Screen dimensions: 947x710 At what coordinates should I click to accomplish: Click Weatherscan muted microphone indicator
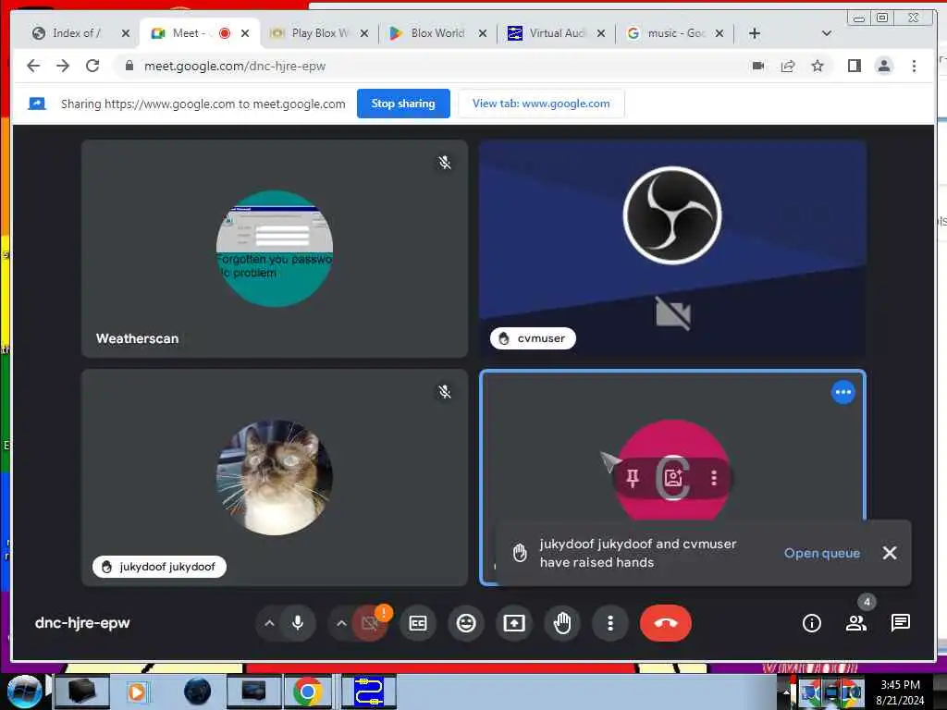(x=445, y=163)
